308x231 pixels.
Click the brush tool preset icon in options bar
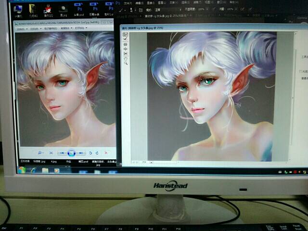[121, 10]
